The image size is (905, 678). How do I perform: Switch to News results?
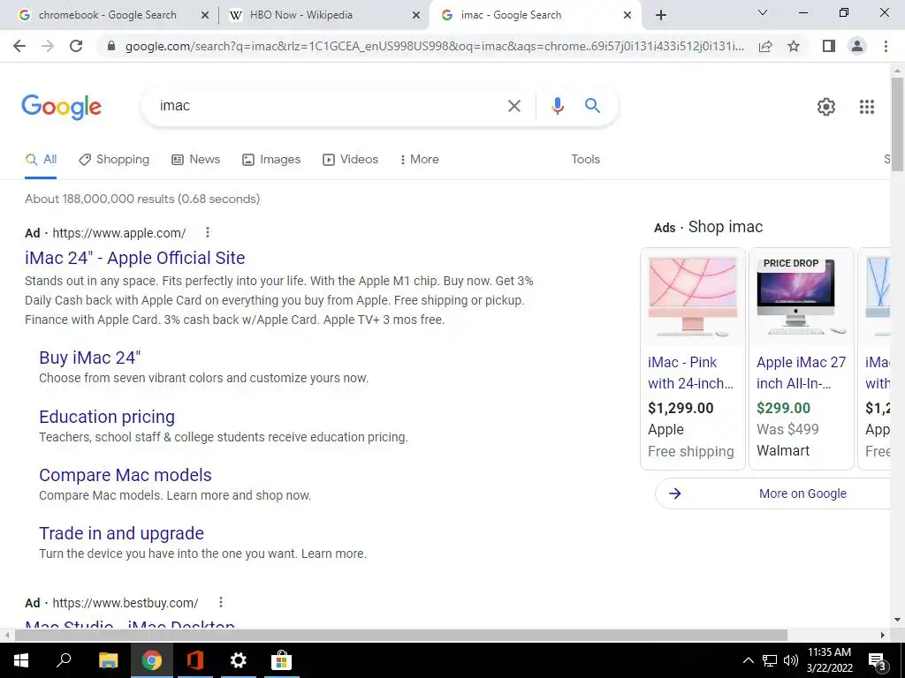(x=195, y=160)
